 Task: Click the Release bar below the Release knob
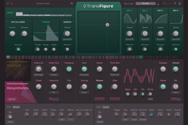coord(100,99)
